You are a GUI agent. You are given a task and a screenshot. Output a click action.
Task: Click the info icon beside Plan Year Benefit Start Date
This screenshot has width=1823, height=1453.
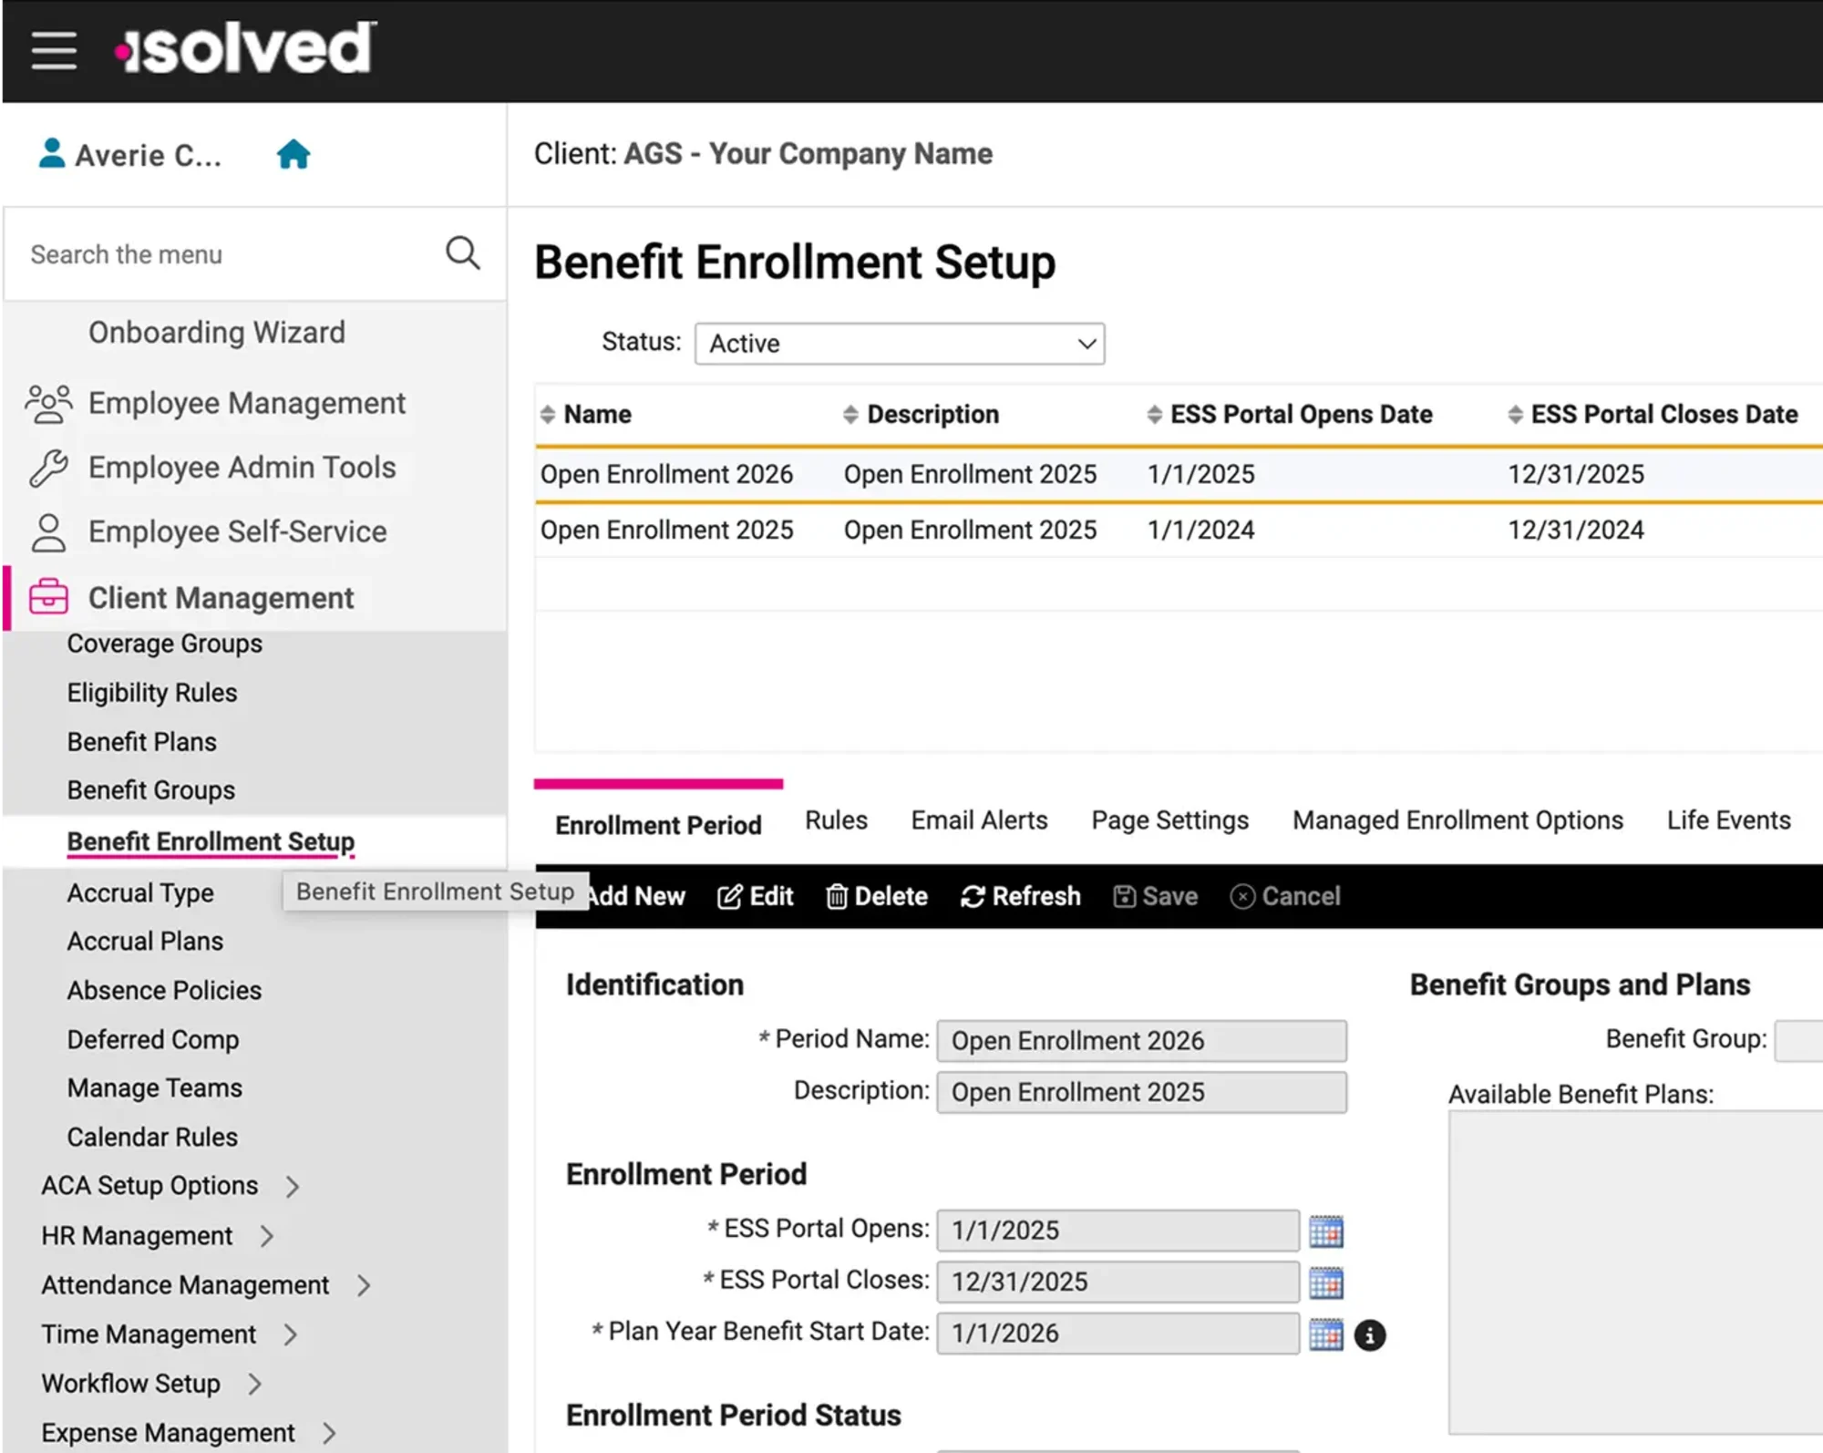tap(1370, 1334)
